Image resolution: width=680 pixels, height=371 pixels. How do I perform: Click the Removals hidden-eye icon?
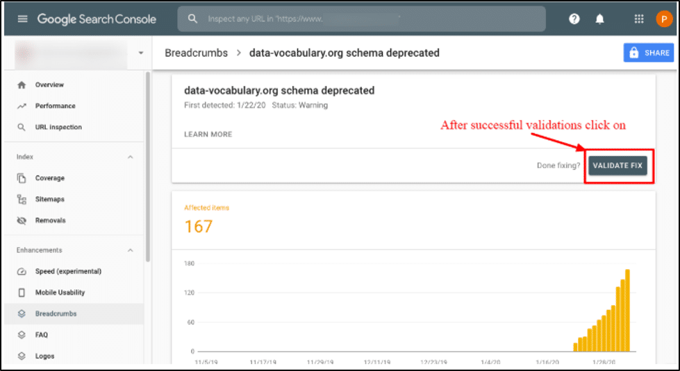(22, 221)
